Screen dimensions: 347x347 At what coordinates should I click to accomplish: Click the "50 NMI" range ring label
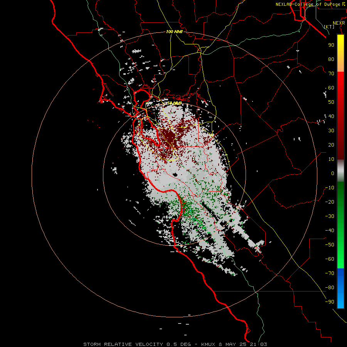174,103
